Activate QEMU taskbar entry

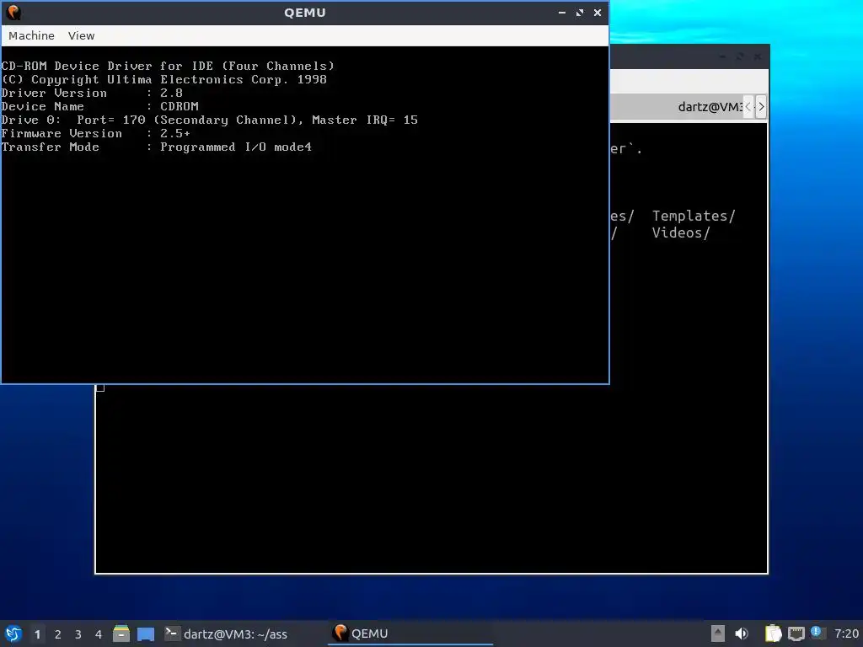pos(410,634)
